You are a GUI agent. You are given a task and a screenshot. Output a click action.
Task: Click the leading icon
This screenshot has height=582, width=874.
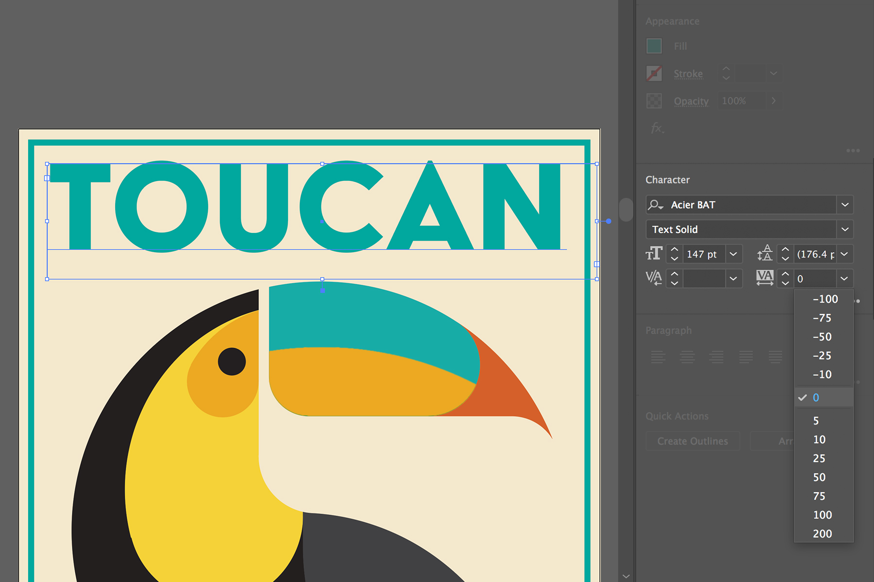(x=765, y=254)
